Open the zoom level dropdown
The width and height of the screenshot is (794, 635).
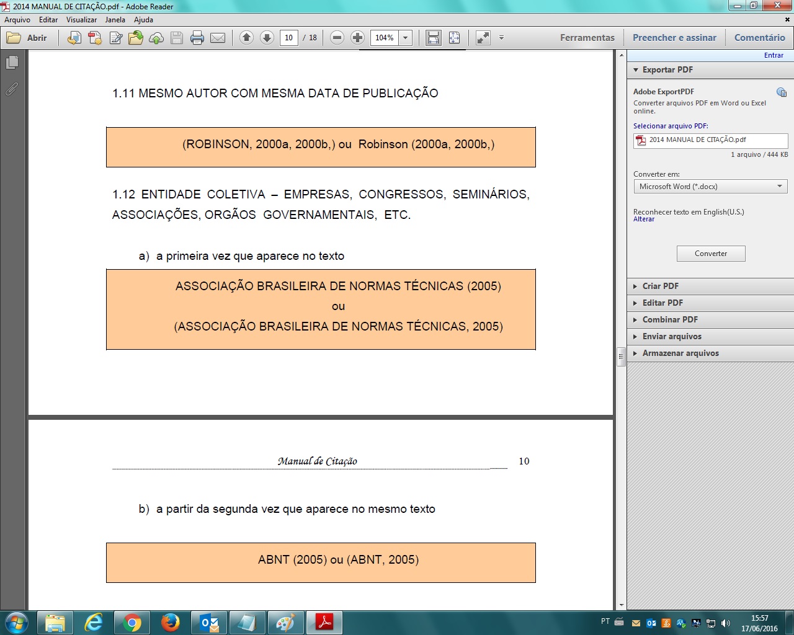(x=406, y=38)
